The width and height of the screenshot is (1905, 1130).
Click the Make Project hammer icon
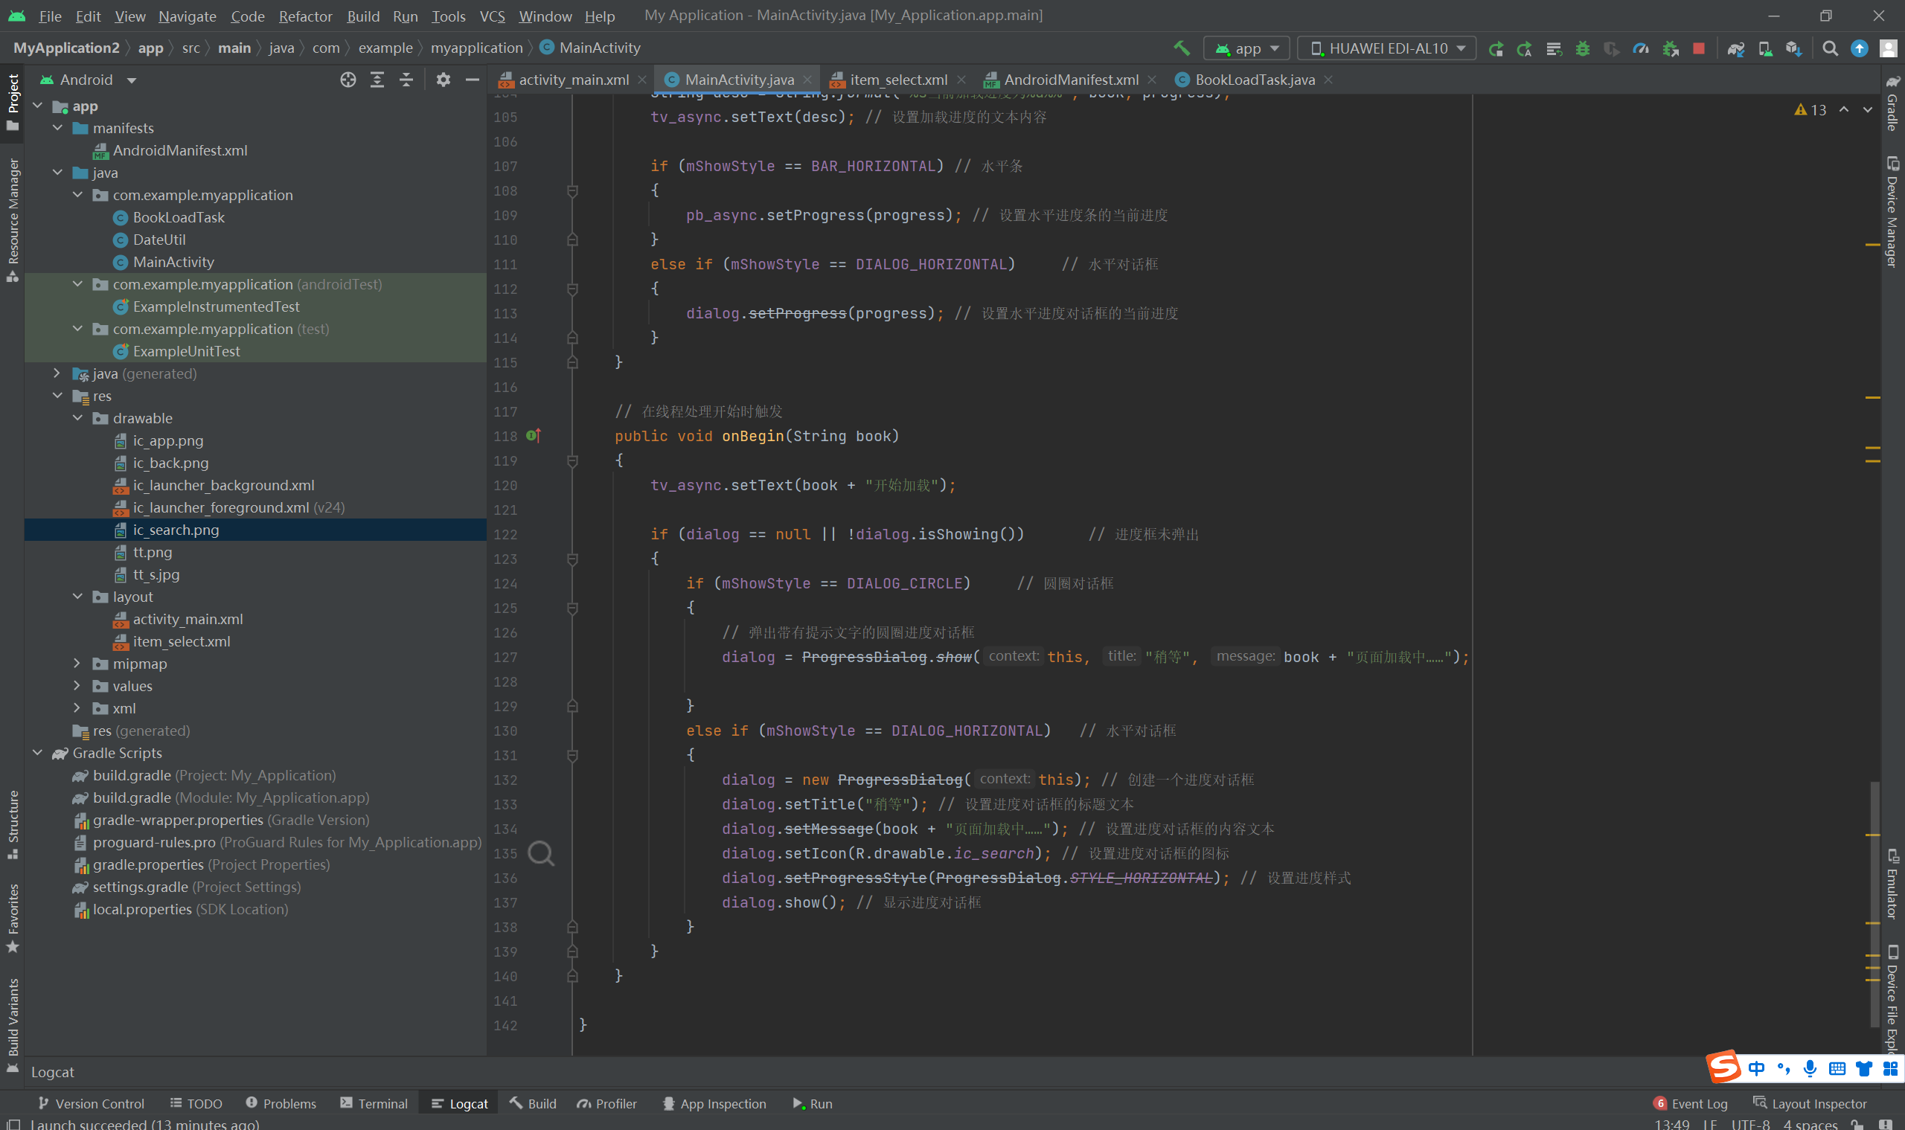[1182, 49]
